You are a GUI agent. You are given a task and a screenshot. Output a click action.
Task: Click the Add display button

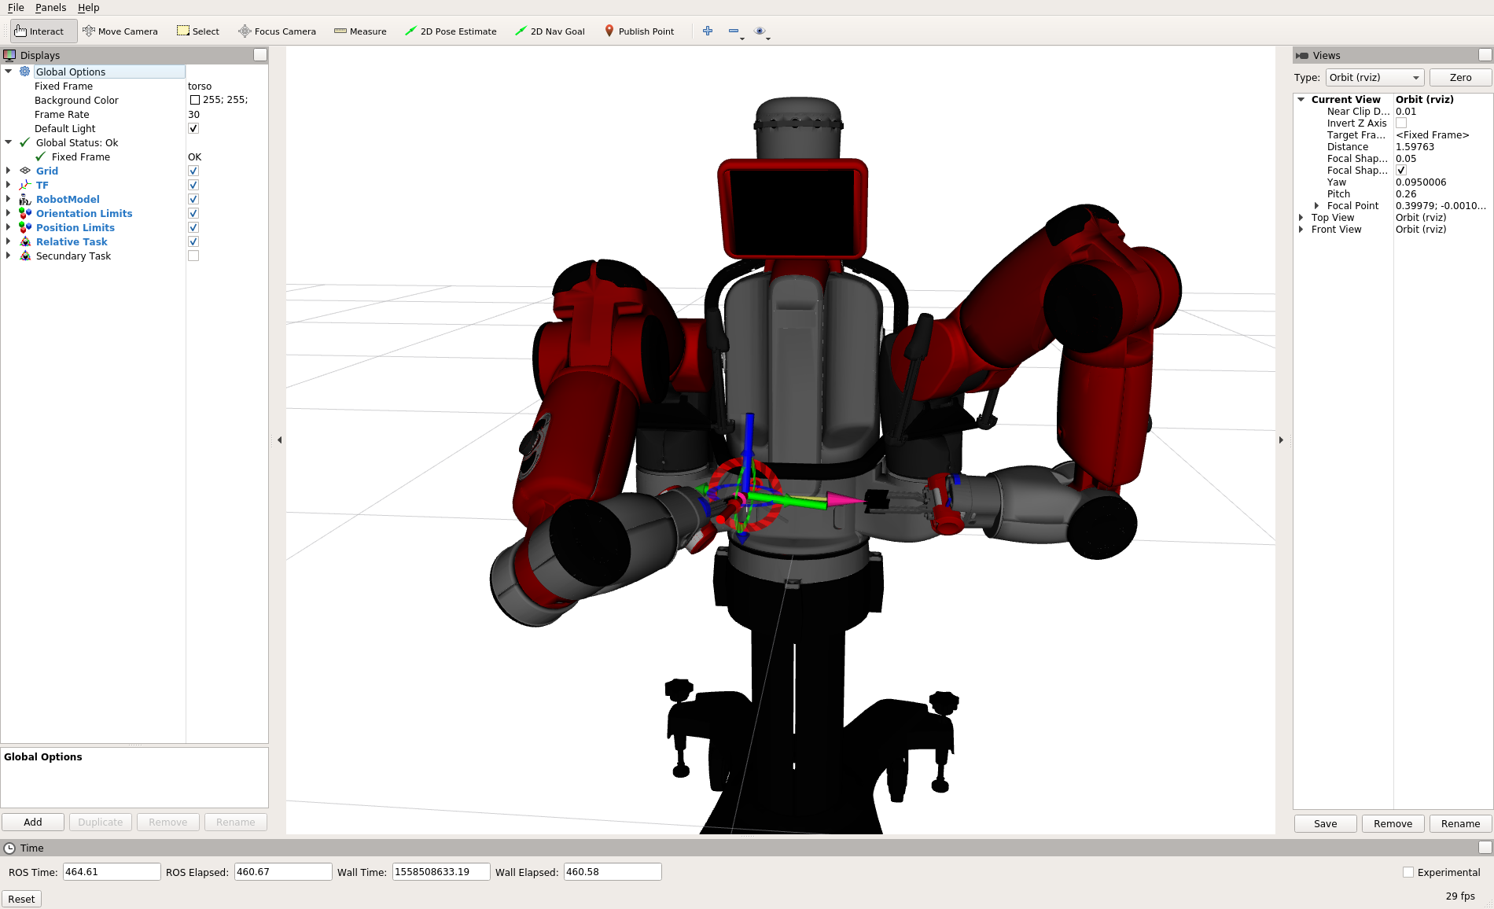[33, 822]
